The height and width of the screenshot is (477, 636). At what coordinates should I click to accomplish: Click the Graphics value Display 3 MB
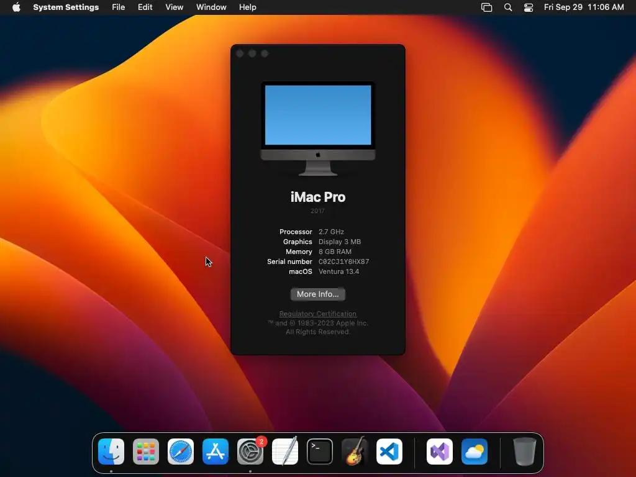click(x=340, y=242)
